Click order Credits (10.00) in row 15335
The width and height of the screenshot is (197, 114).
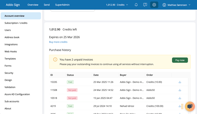pyautogui.click(x=154, y=82)
